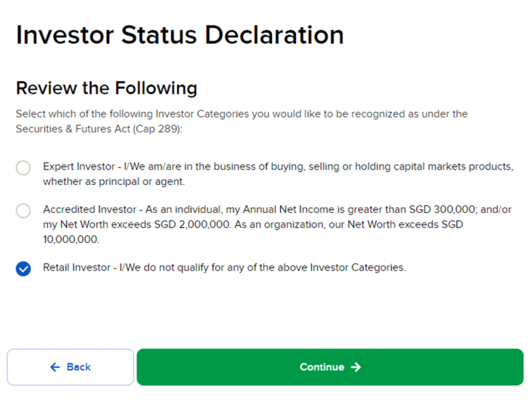
Task: Click the Expert Investor description text
Action: (x=277, y=166)
